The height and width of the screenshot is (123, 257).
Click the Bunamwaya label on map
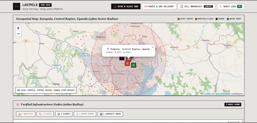[119, 74]
